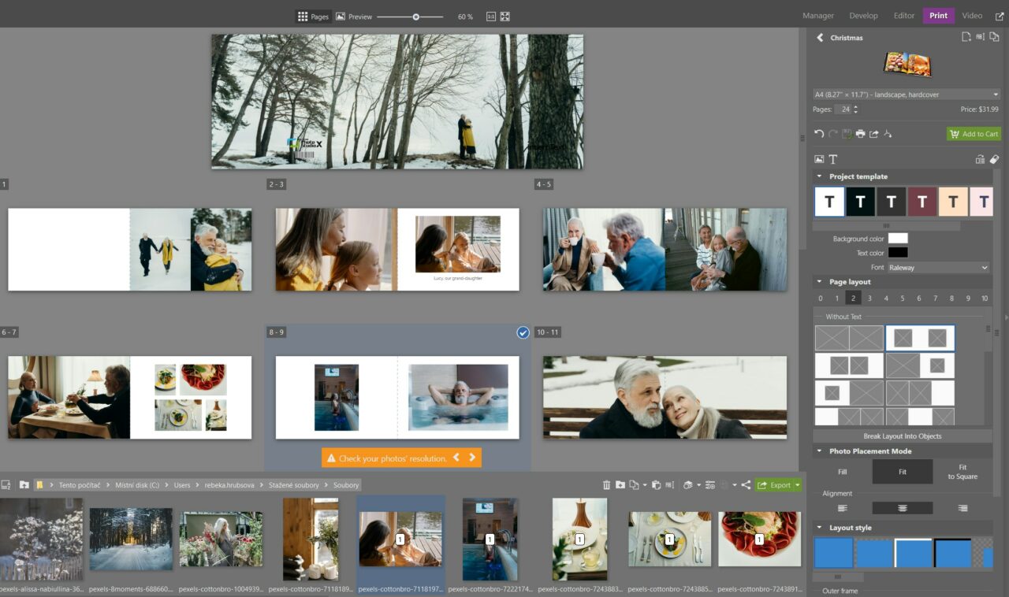This screenshot has height=597, width=1009.
Task: Click the duplicate pages icon
Action: [995, 37]
